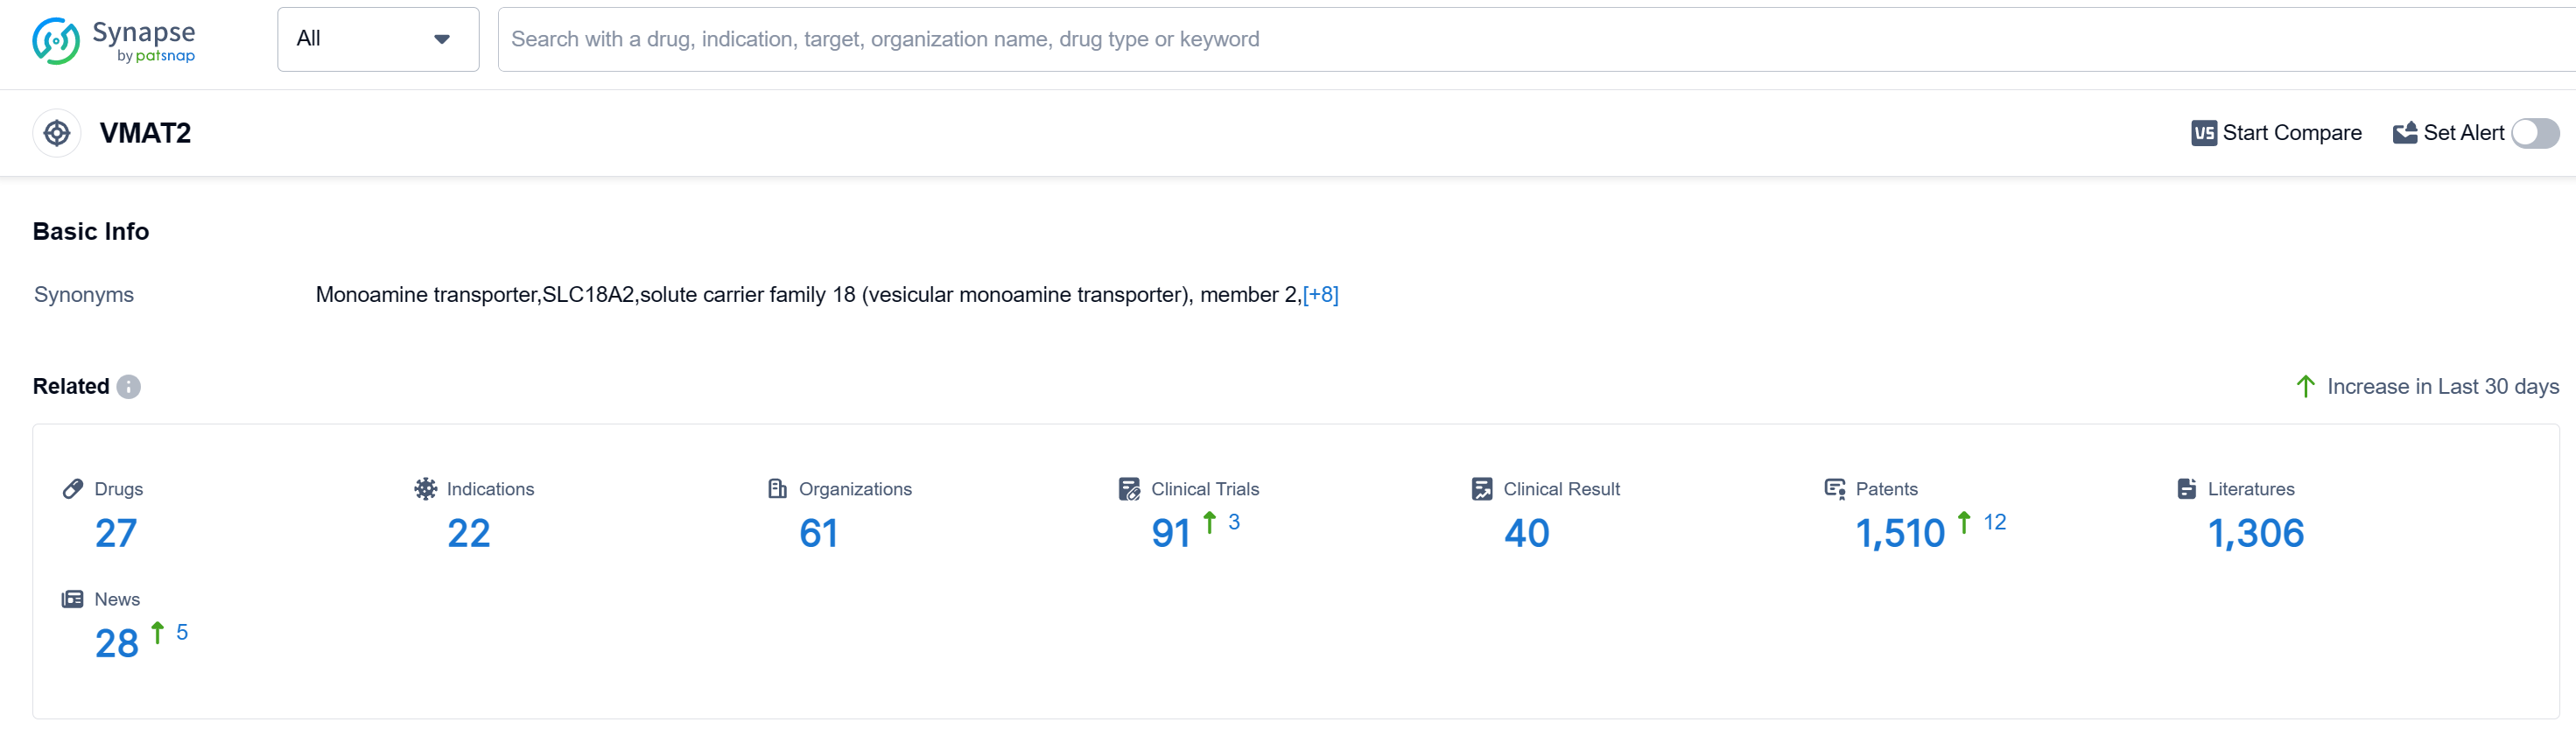
Task: Click the Synapse by Patsnap logo
Action: [x=113, y=41]
